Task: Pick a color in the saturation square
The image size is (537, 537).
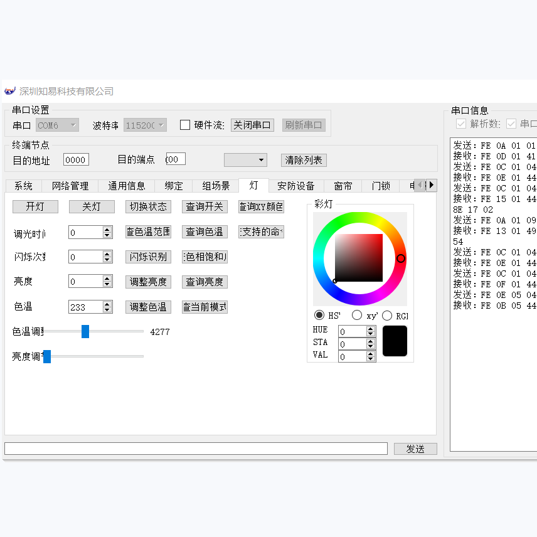Action: [x=359, y=258]
